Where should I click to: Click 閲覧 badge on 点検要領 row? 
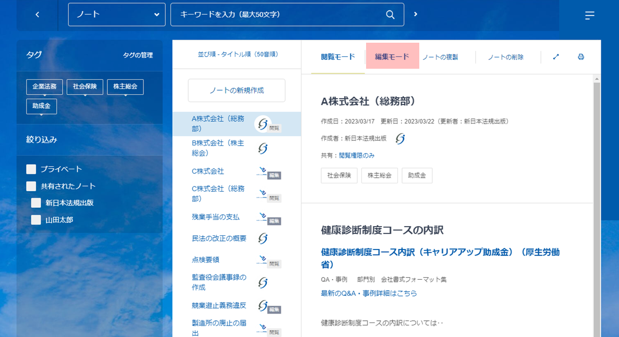(274, 264)
